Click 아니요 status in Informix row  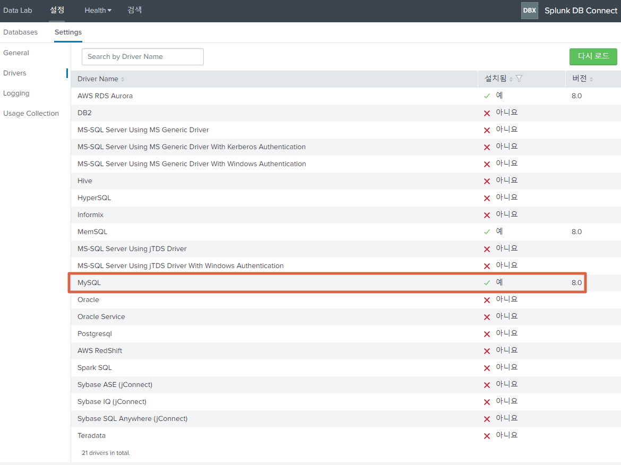(x=506, y=214)
